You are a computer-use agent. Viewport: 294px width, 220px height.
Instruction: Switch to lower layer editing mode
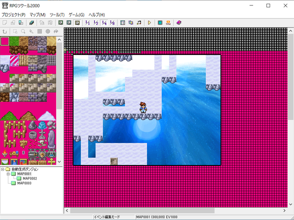[x=61, y=22]
